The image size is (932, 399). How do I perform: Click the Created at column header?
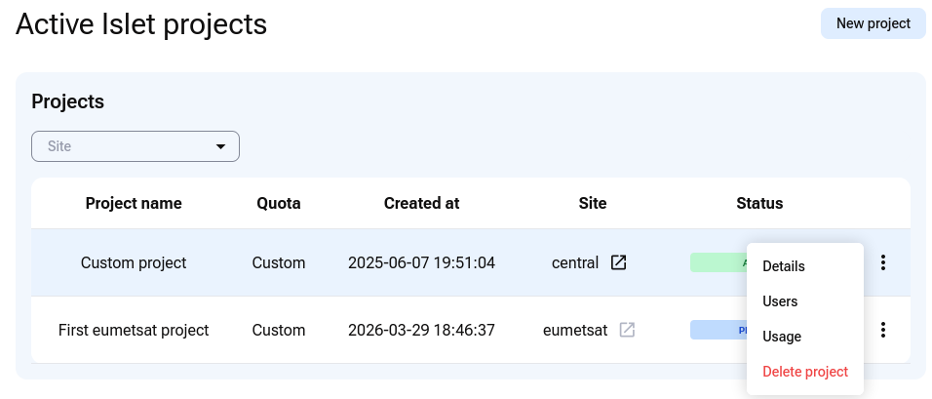pos(421,203)
